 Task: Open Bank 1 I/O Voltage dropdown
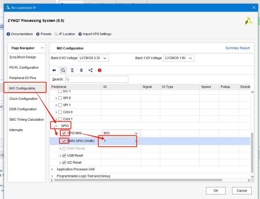pyautogui.click(x=179, y=58)
